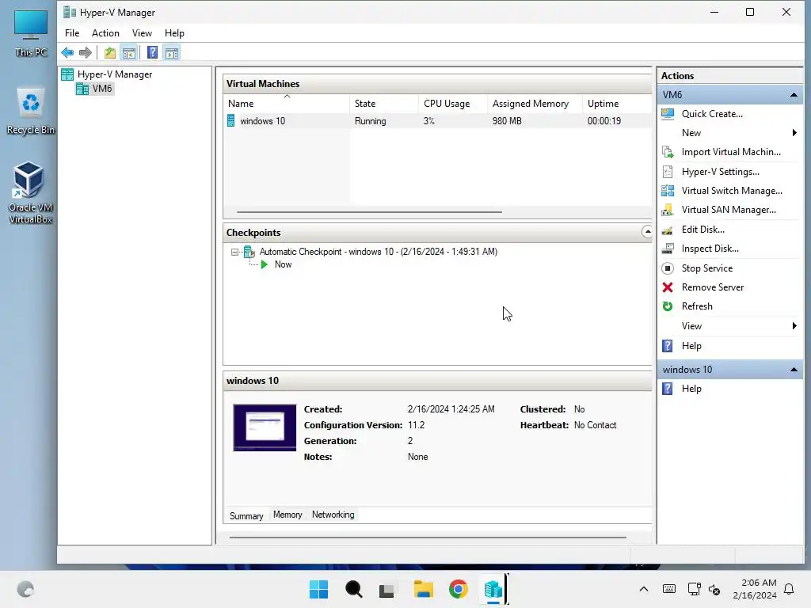Collapse the windows 10 actions section
The width and height of the screenshot is (811, 608).
[x=794, y=370]
